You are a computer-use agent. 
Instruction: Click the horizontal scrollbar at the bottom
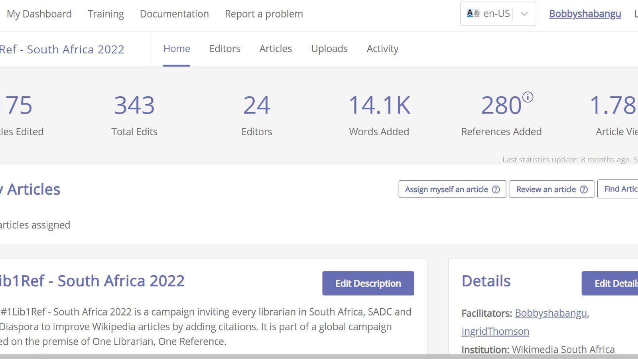coord(319,356)
